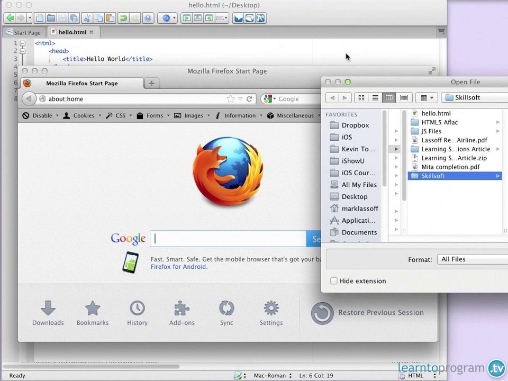
Task: Click the gray forward arrow in Komodo toolbar
Action: coord(21,18)
